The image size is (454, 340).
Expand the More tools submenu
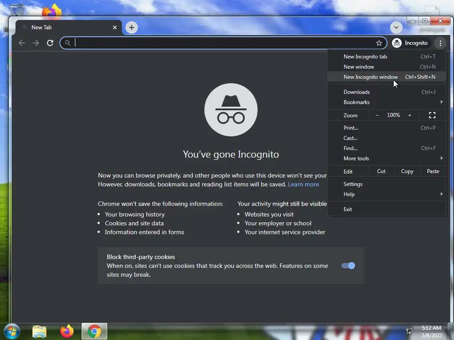[387, 158]
